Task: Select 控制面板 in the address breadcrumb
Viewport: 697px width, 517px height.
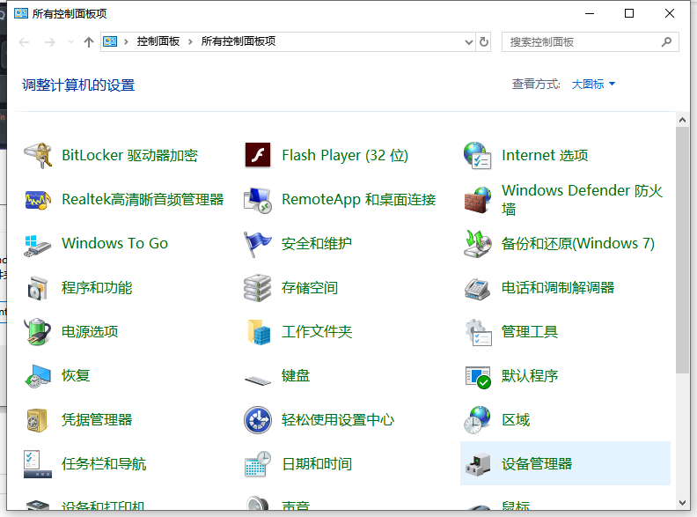Action: point(158,41)
